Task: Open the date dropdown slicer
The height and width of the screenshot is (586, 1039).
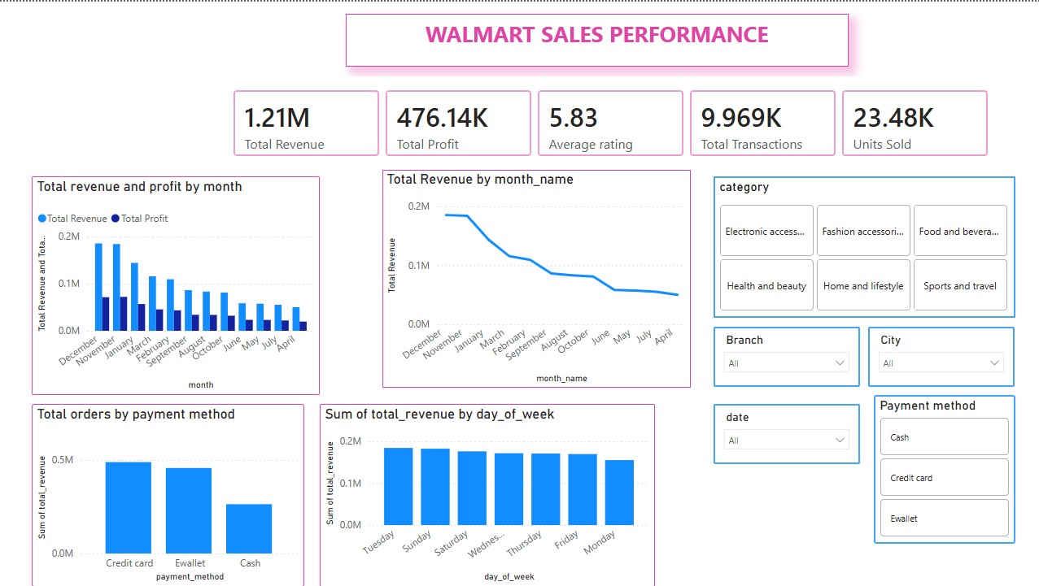Action: pos(786,440)
